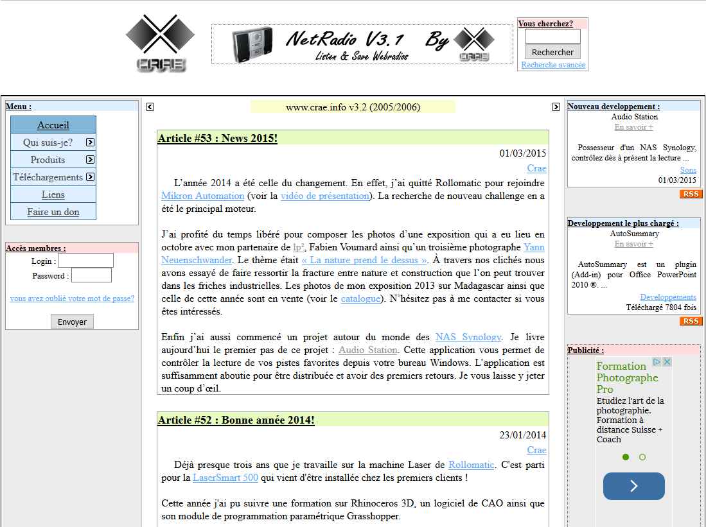Image resolution: width=706 pixels, height=527 pixels.
Task: Open the vidéo de présentation link
Action: click(x=324, y=196)
